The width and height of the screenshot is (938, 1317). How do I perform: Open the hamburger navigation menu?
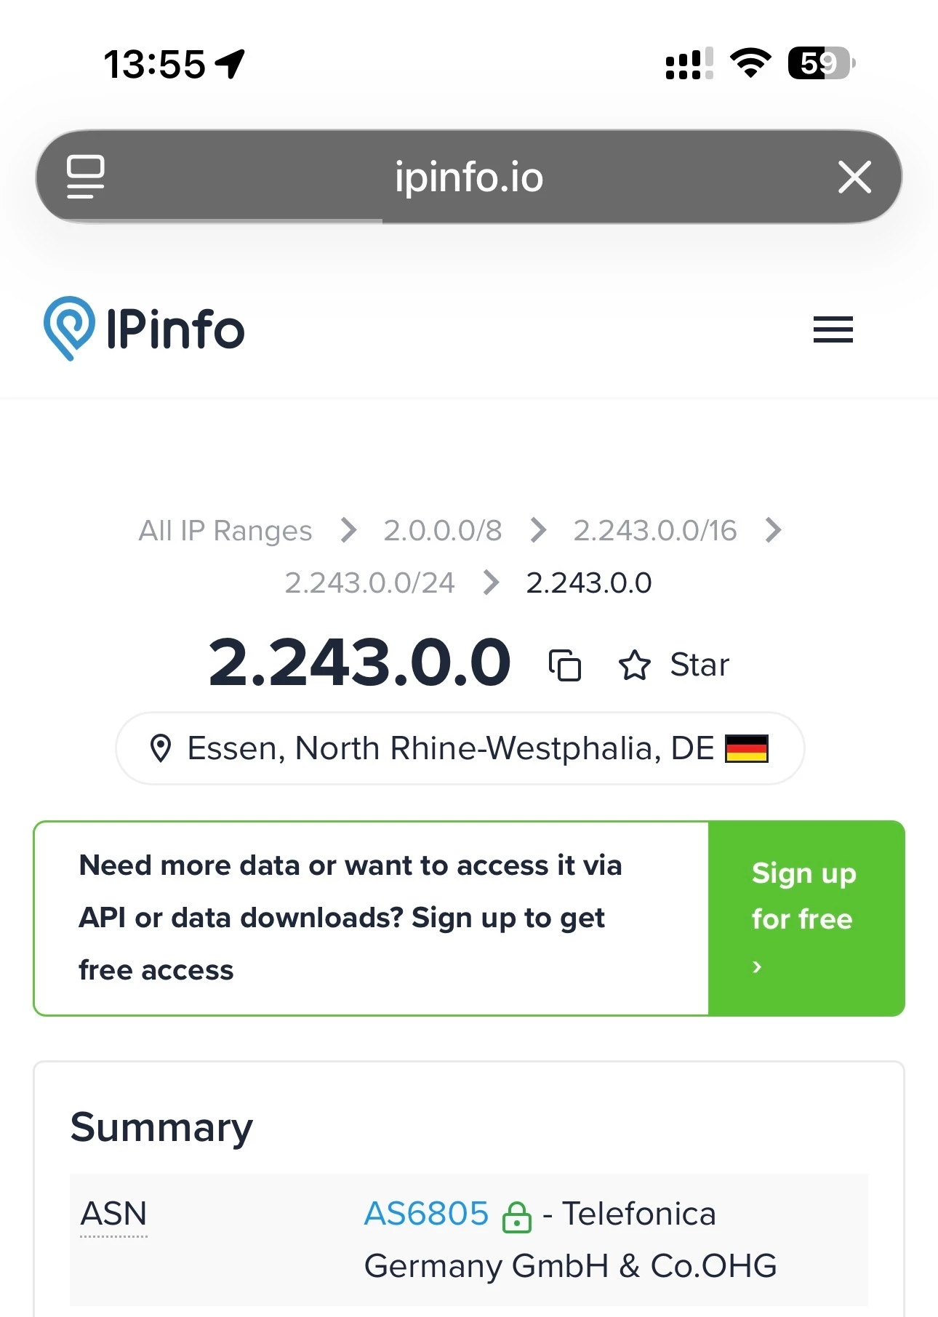[833, 329]
